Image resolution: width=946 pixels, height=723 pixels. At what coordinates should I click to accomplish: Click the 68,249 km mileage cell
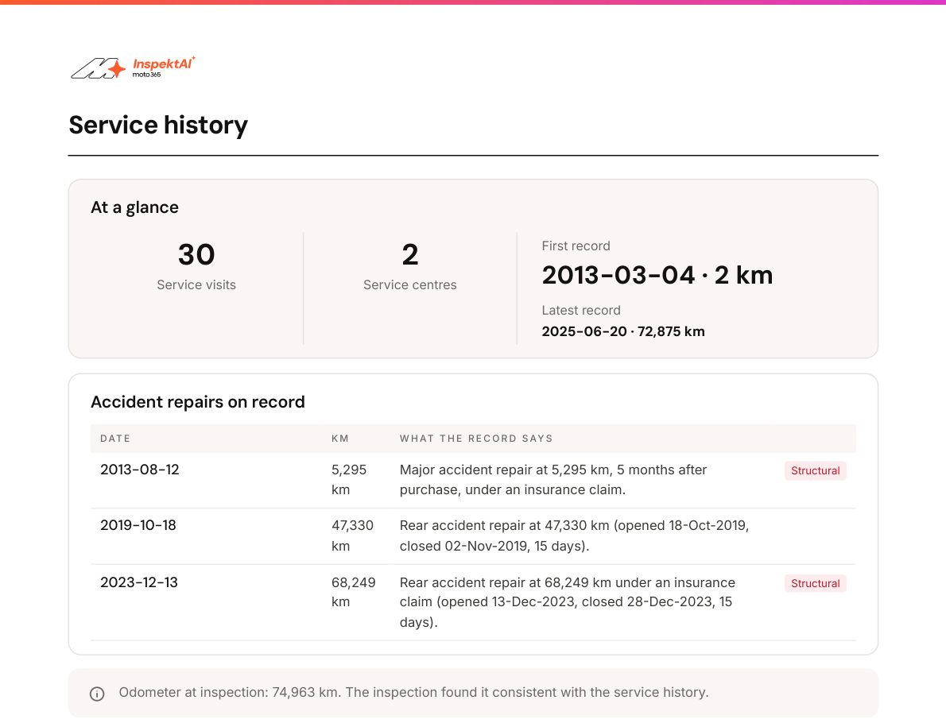(354, 592)
